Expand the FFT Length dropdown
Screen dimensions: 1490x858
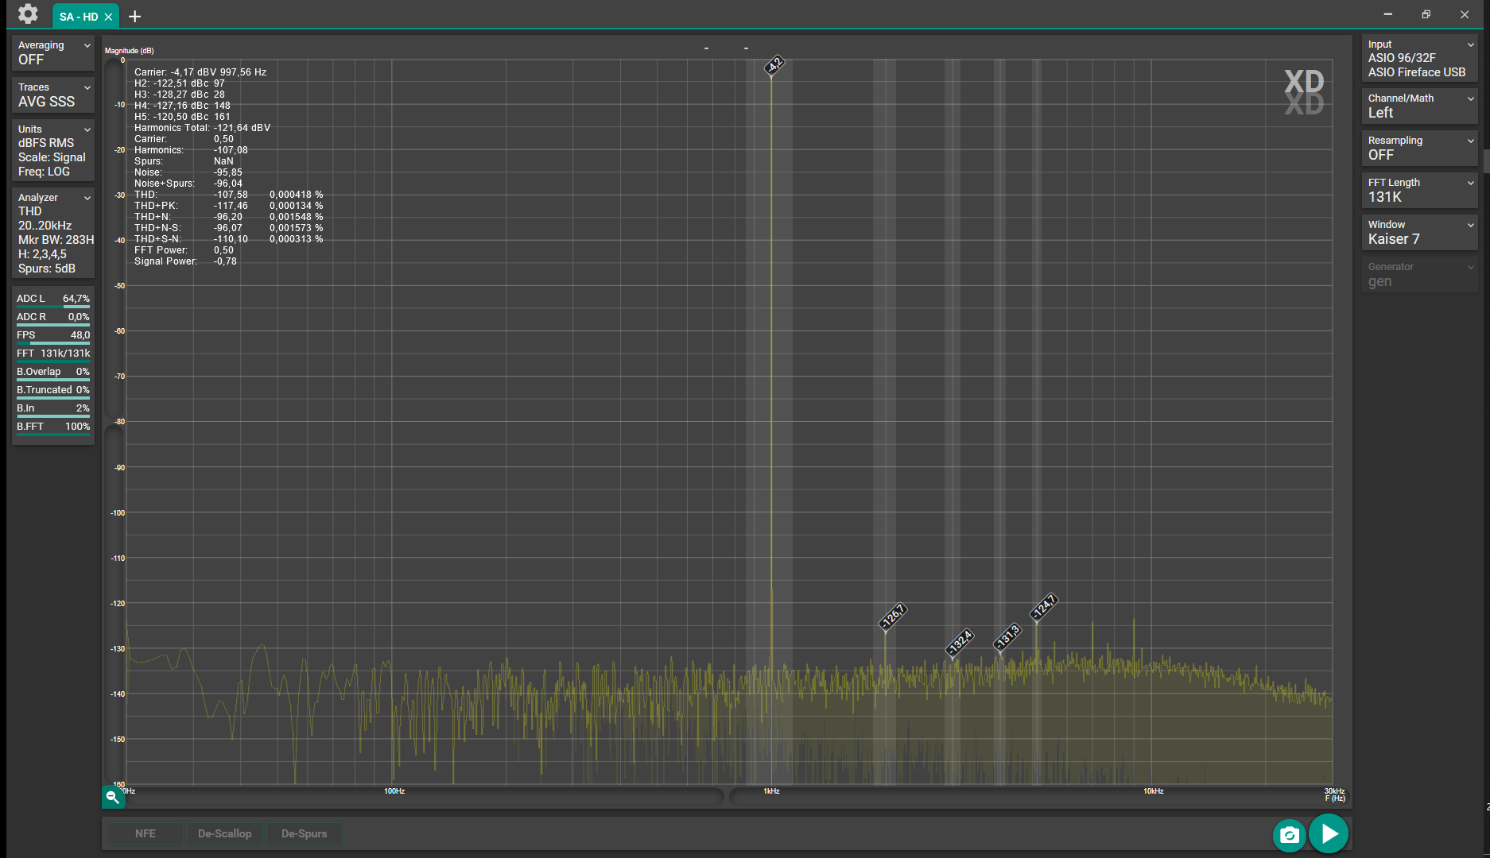(1420, 190)
